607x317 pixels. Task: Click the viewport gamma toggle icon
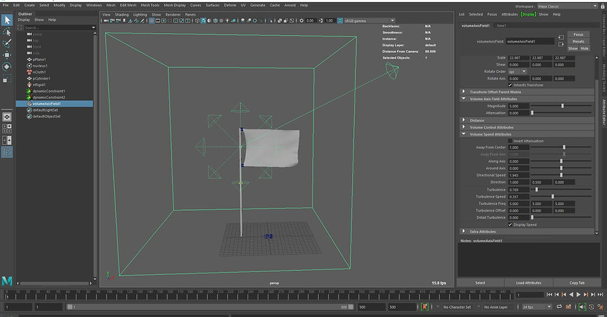tap(340, 20)
